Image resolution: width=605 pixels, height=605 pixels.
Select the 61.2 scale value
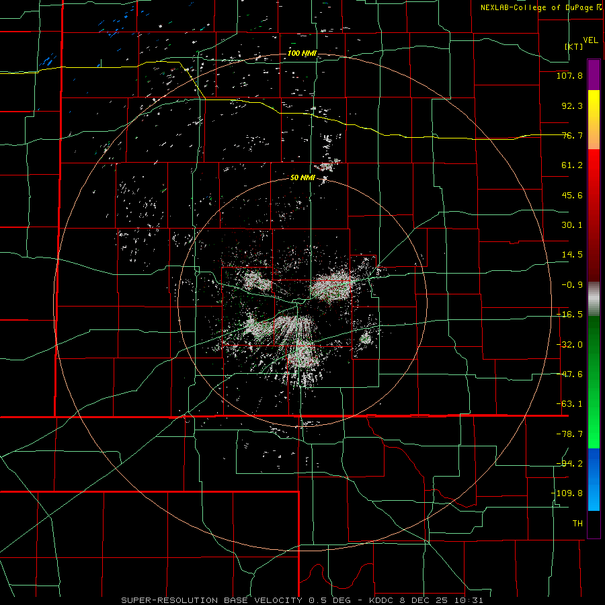pos(572,165)
